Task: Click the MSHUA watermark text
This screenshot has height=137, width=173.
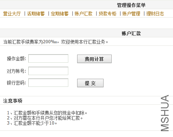Action: coord(165,113)
